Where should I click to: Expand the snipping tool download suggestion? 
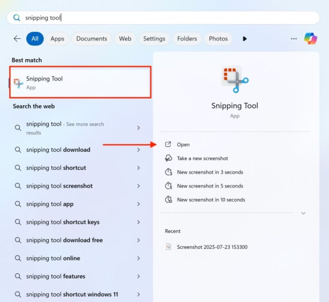138,150
